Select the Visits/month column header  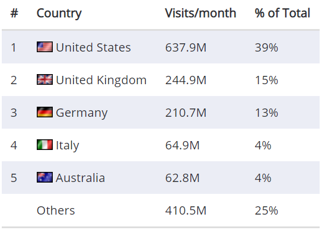tap(200, 13)
